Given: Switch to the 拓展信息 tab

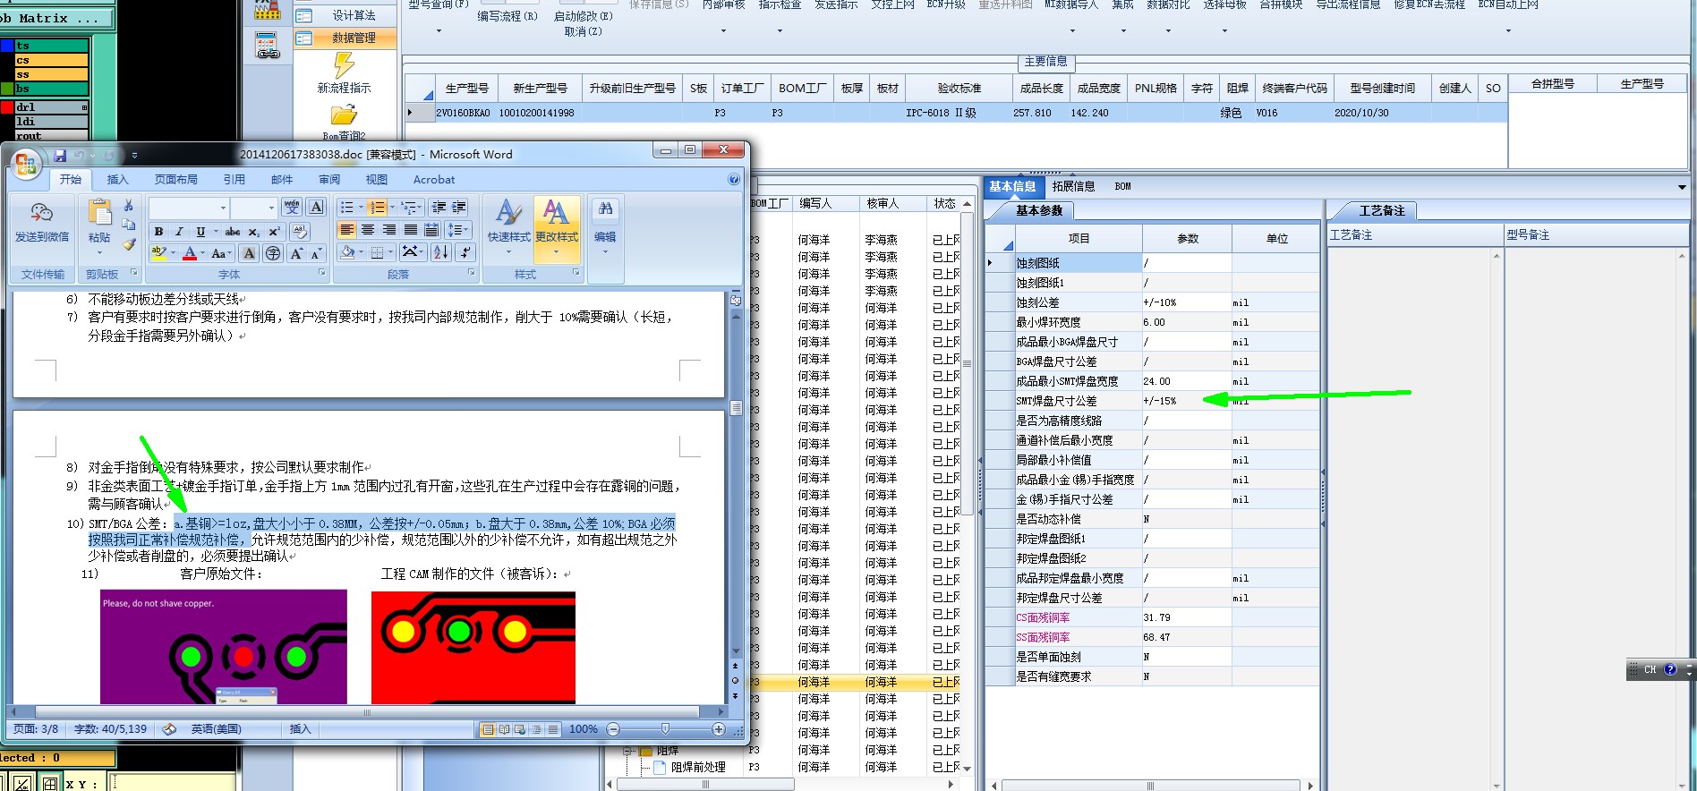Looking at the screenshot, I should (x=1073, y=186).
